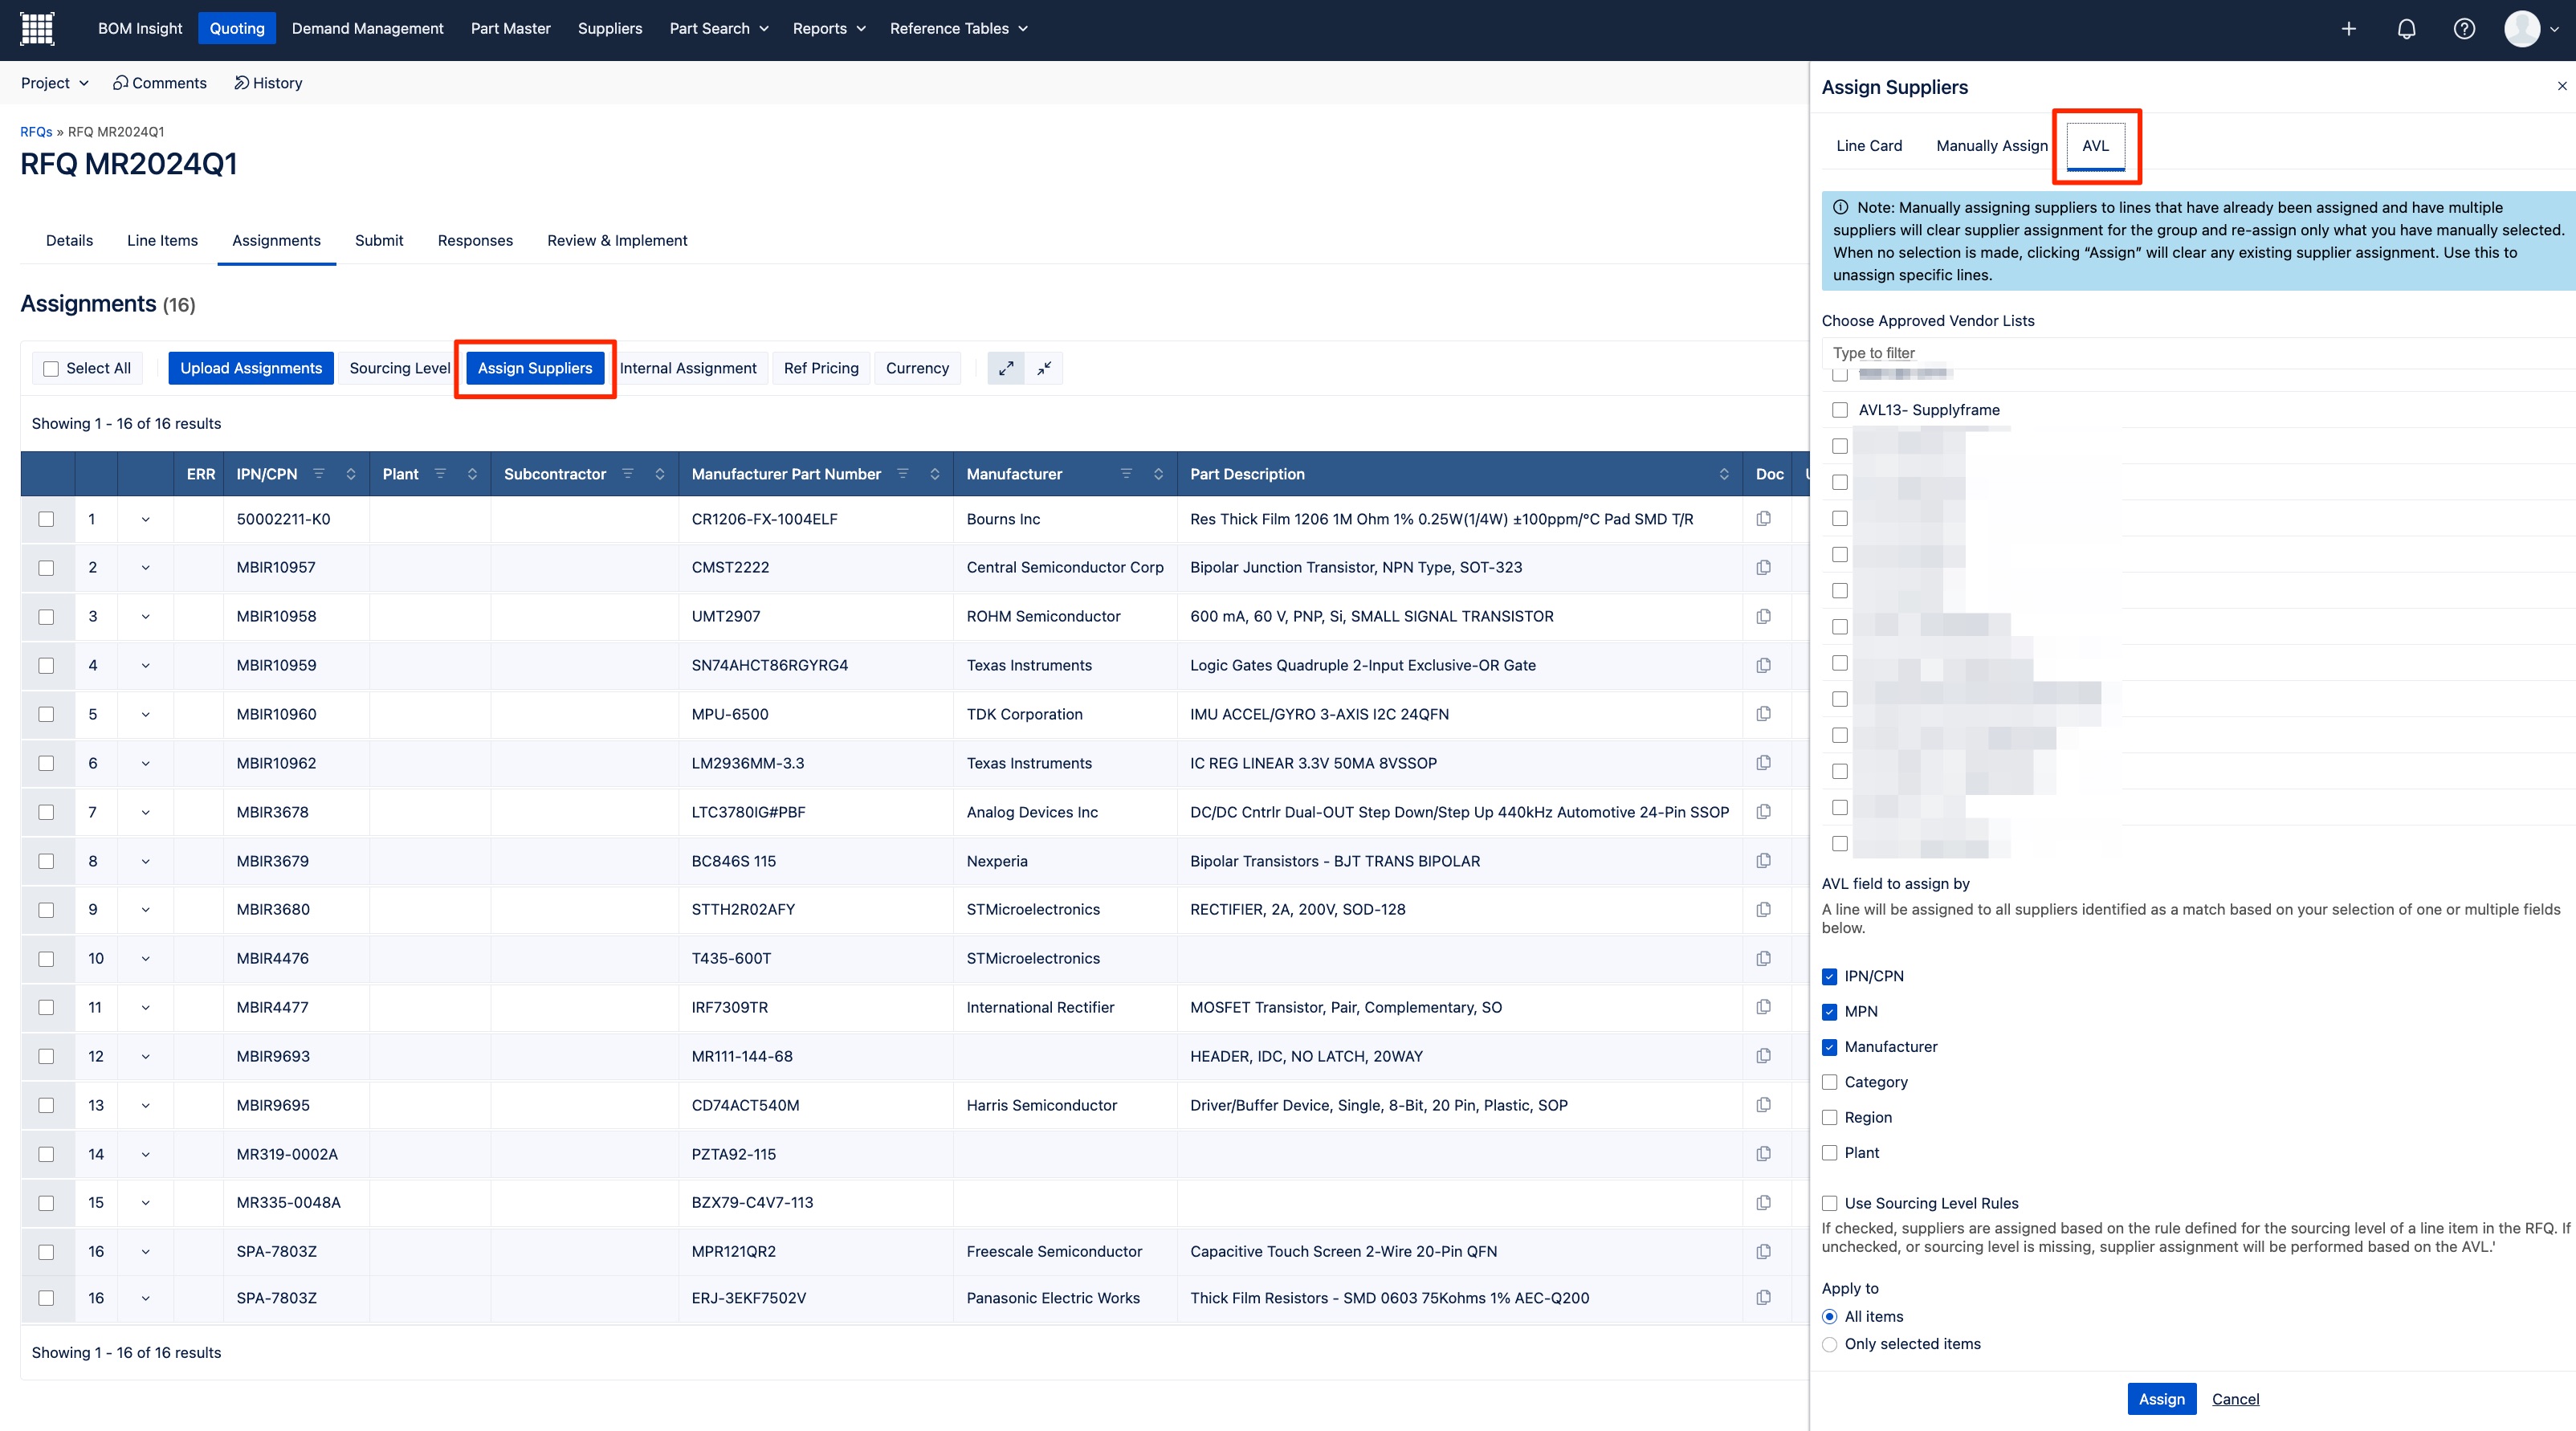The image size is (2576, 1431).
Task: Filter icon on Plant column
Action: coord(440,474)
